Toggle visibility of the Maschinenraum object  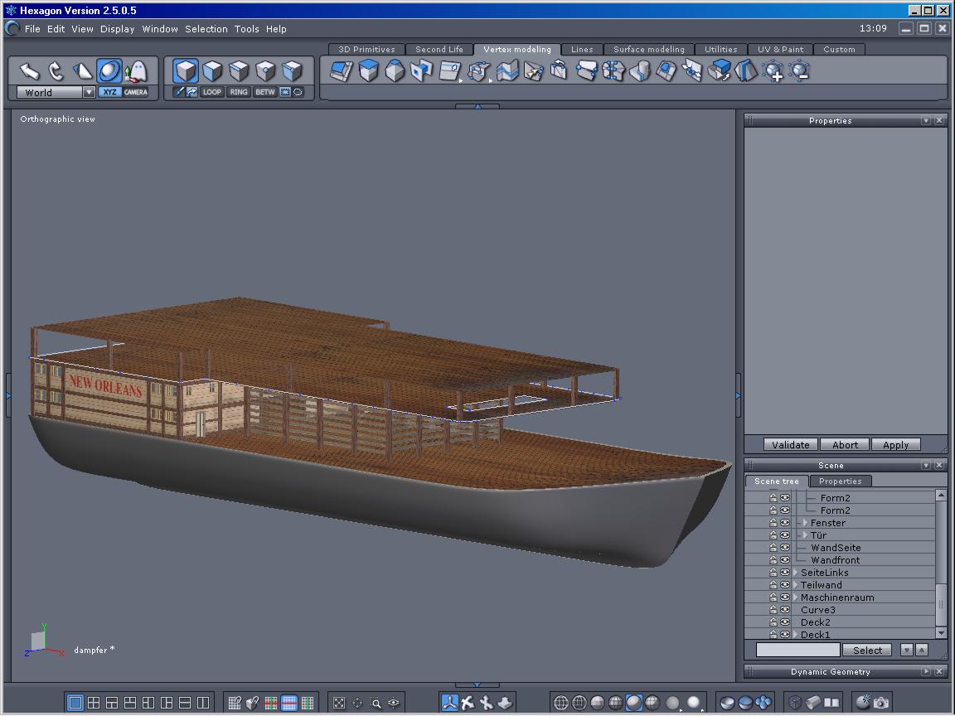click(784, 597)
